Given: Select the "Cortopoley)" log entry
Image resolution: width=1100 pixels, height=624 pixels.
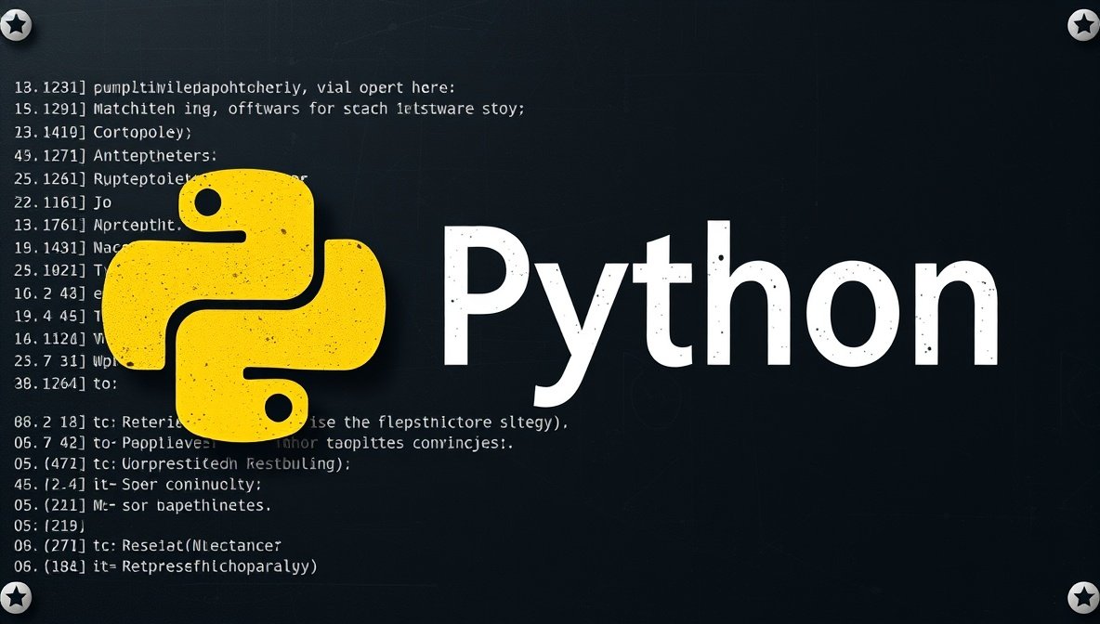Looking at the screenshot, I should pyautogui.click(x=103, y=133).
